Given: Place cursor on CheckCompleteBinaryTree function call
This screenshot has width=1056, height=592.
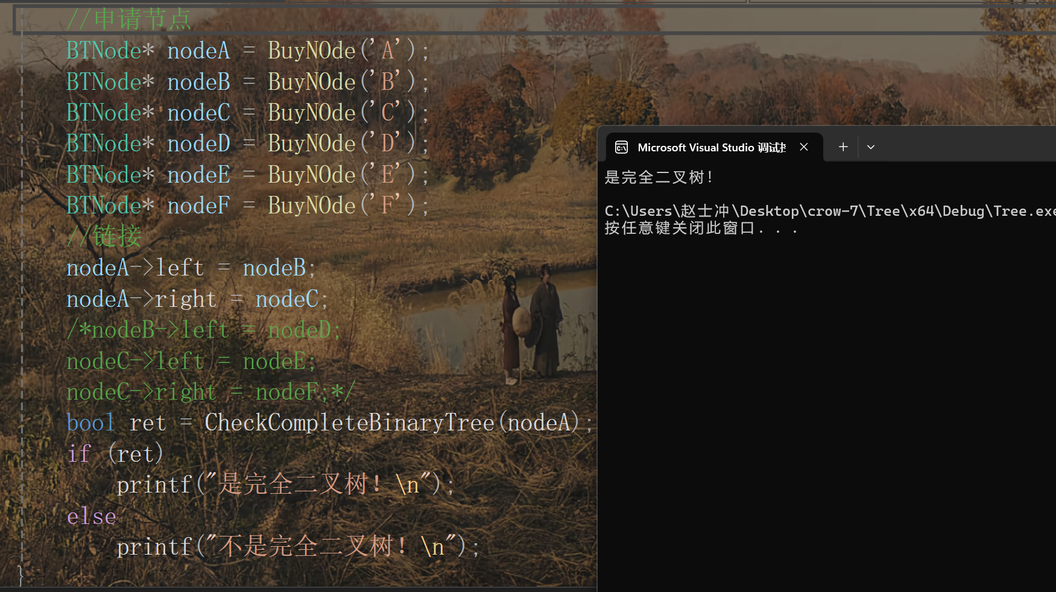Looking at the screenshot, I should (x=350, y=422).
